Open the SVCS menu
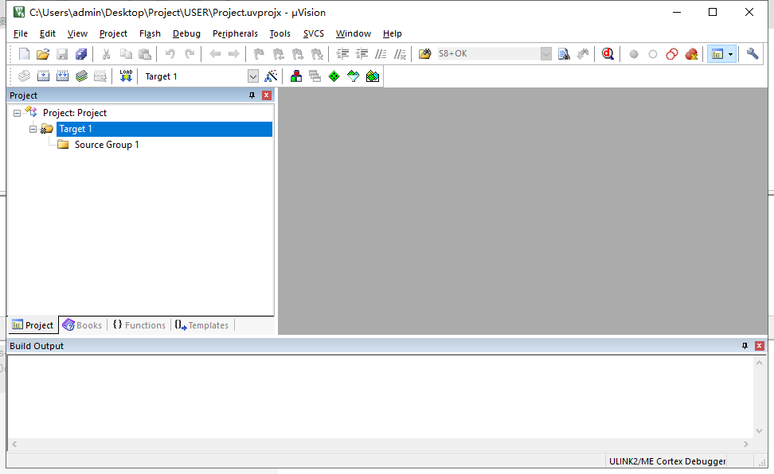The height and width of the screenshot is (474, 774). click(314, 33)
